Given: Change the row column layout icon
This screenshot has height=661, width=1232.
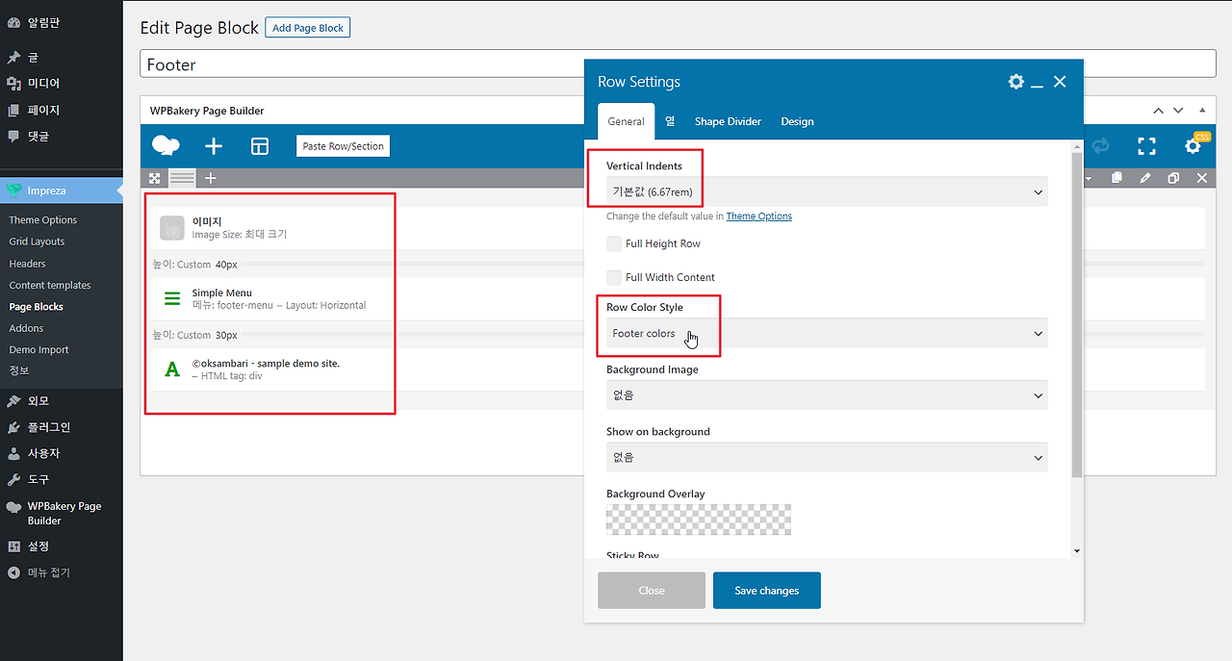Looking at the screenshot, I should [x=182, y=178].
